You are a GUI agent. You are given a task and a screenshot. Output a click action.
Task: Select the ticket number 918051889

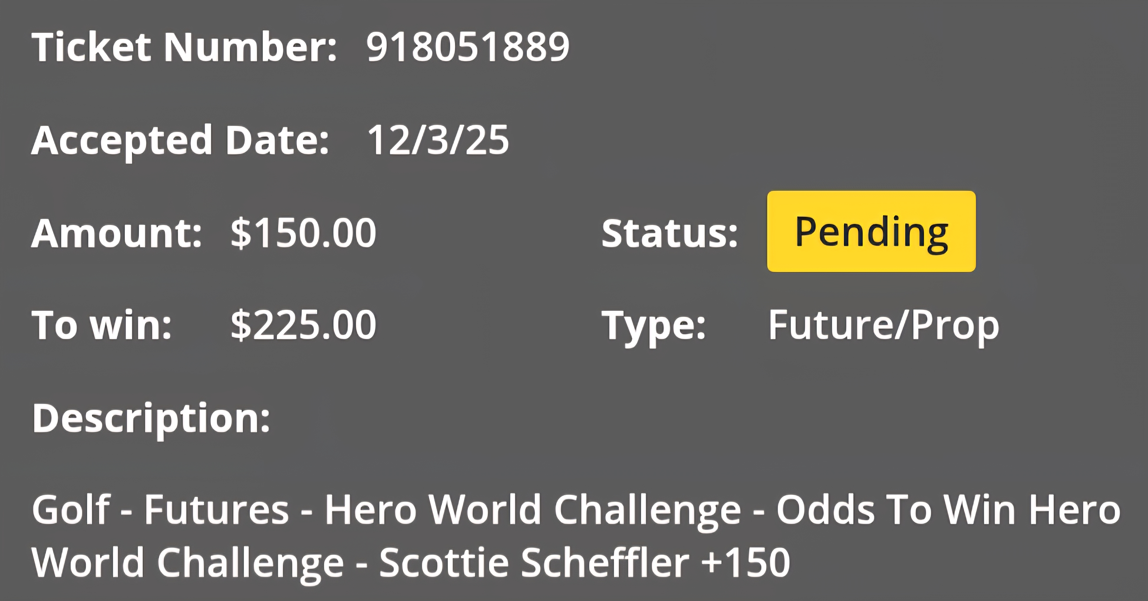point(468,47)
